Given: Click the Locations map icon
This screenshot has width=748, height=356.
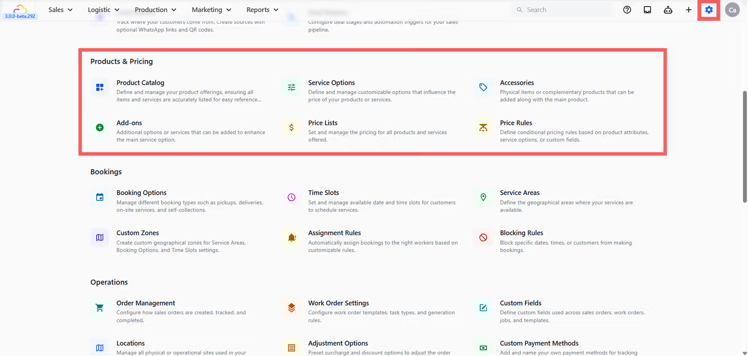Looking at the screenshot, I should [x=100, y=348].
